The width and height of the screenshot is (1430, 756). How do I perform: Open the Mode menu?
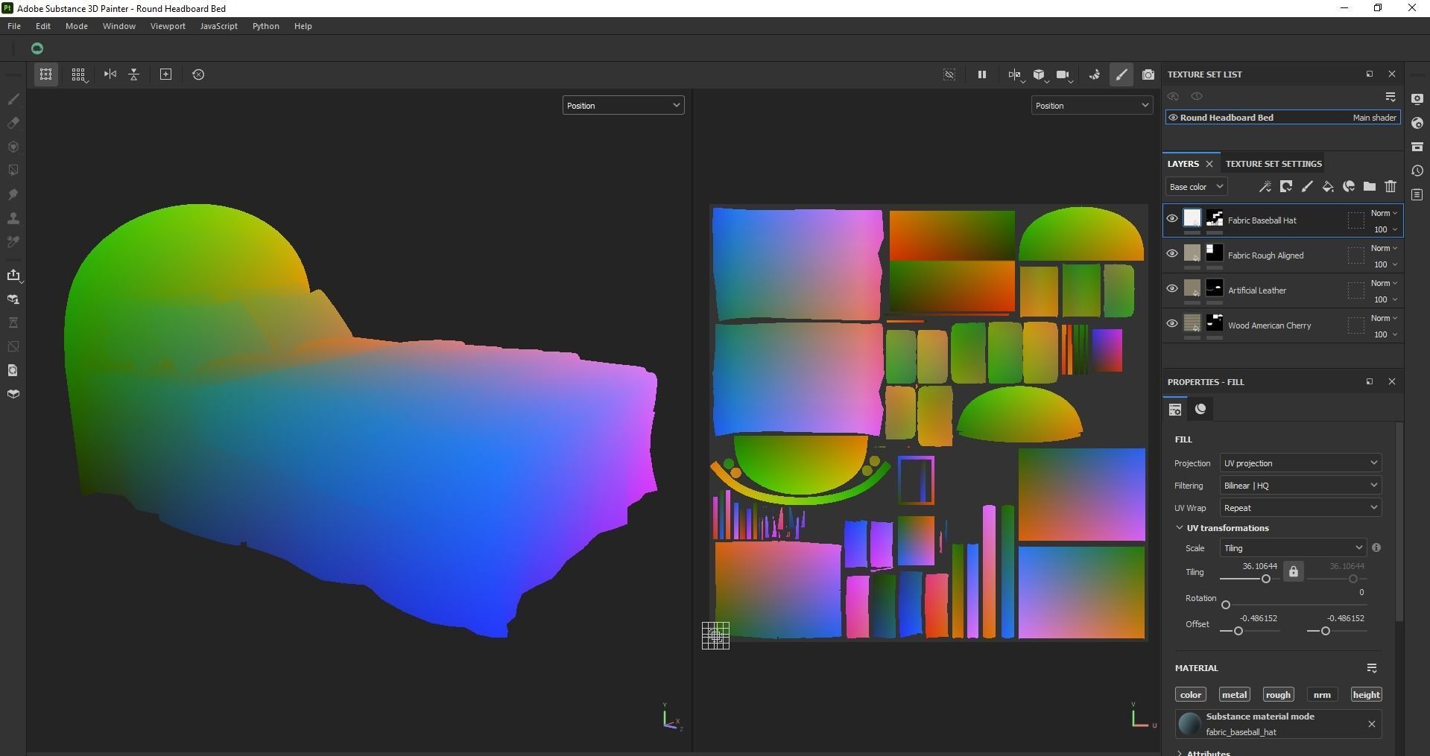pos(77,26)
